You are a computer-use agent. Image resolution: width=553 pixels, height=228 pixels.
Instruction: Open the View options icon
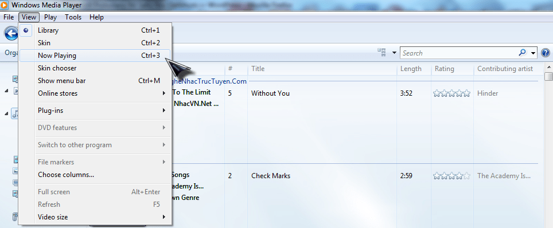pyautogui.click(x=381, y=53)
